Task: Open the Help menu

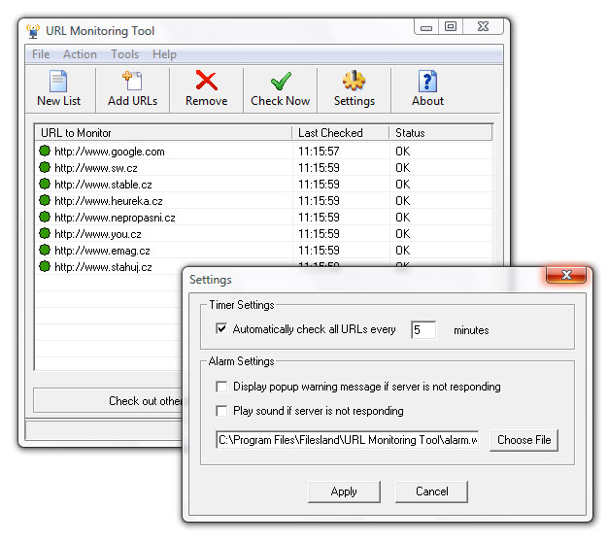Action: 164,54
